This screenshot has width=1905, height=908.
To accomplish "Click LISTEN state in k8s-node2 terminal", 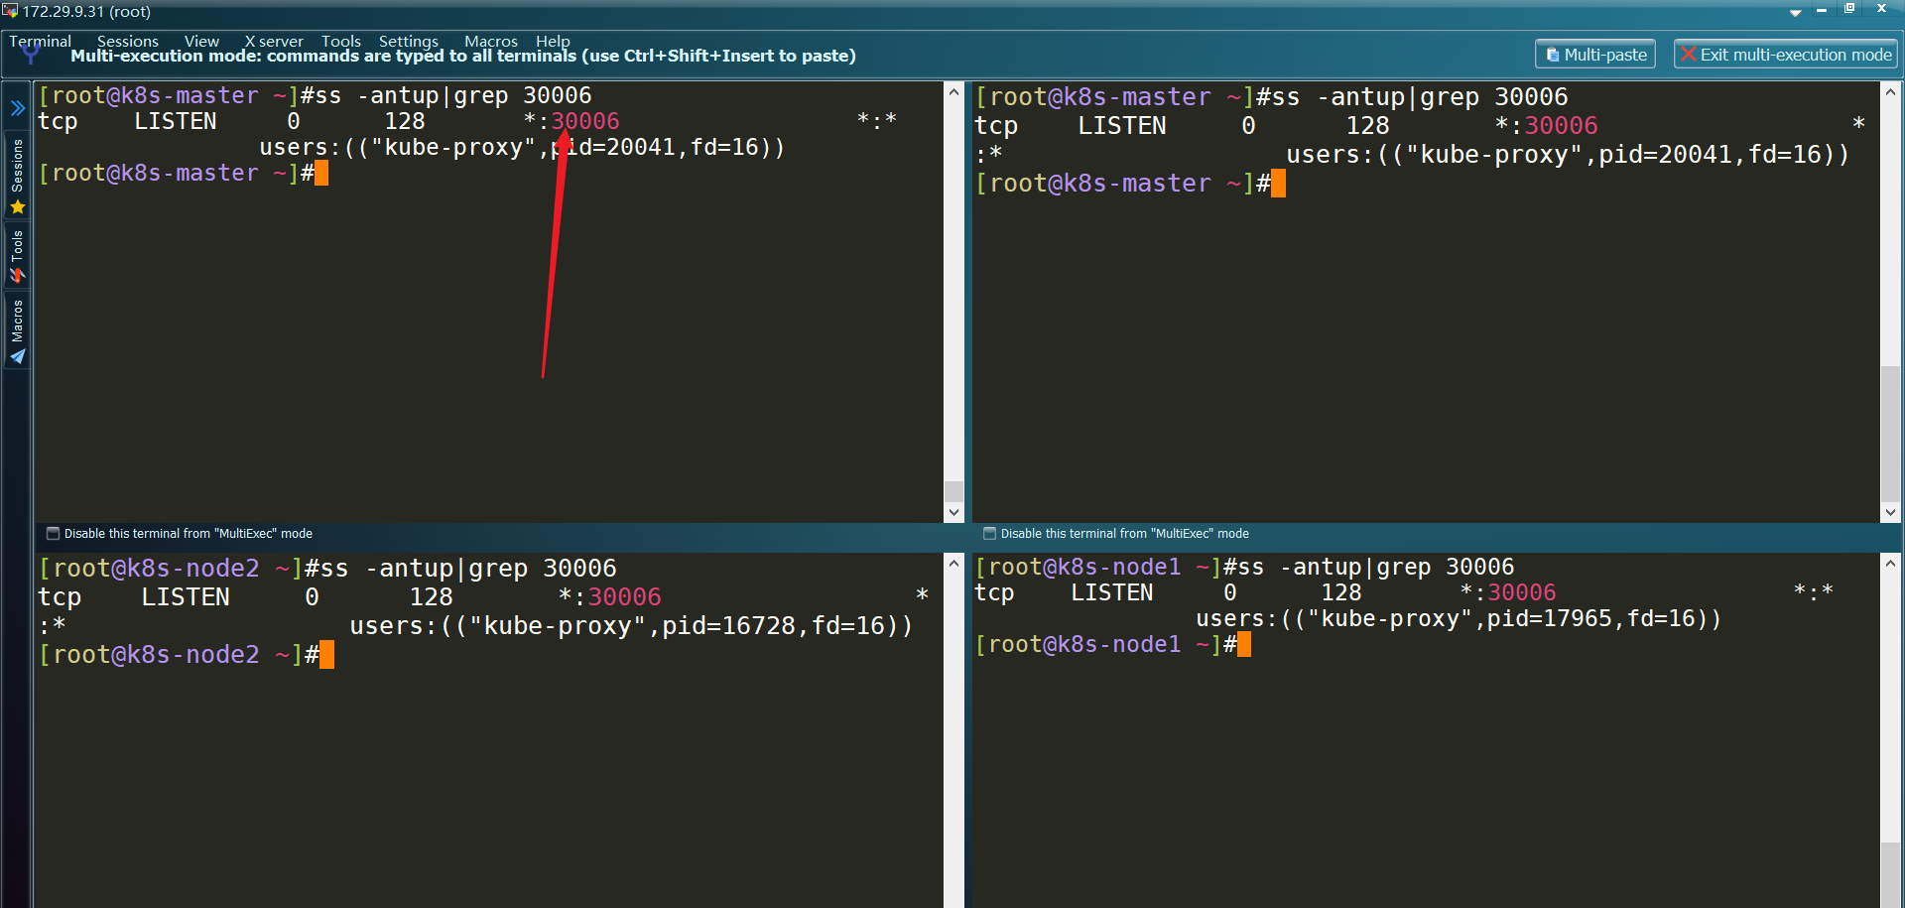I will (186, 597).
